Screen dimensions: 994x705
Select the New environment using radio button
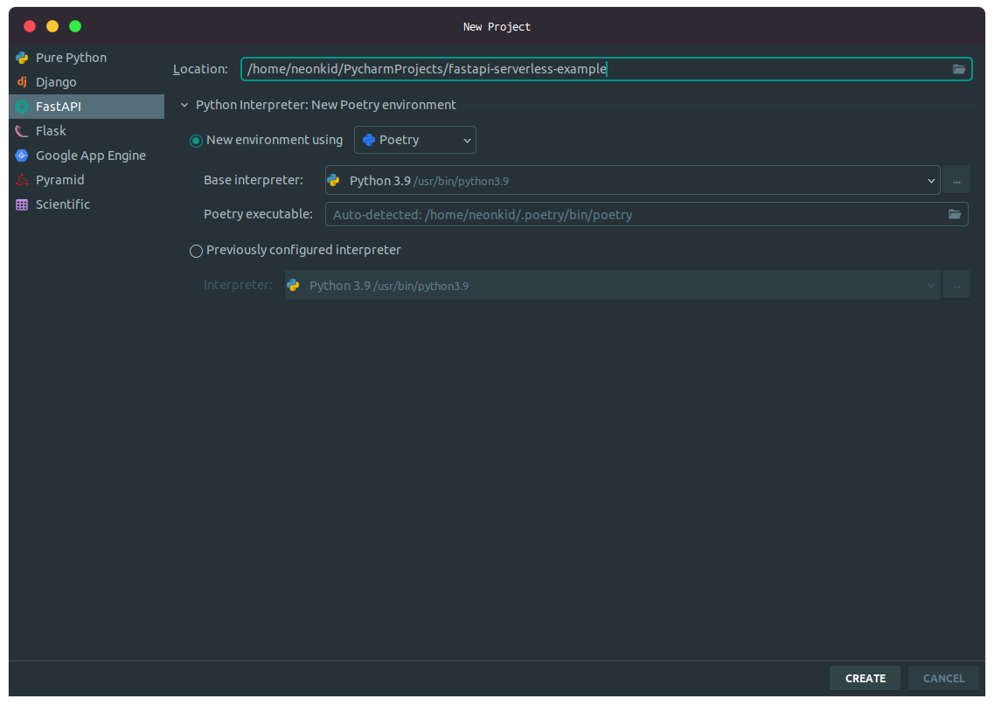(196, 140)
